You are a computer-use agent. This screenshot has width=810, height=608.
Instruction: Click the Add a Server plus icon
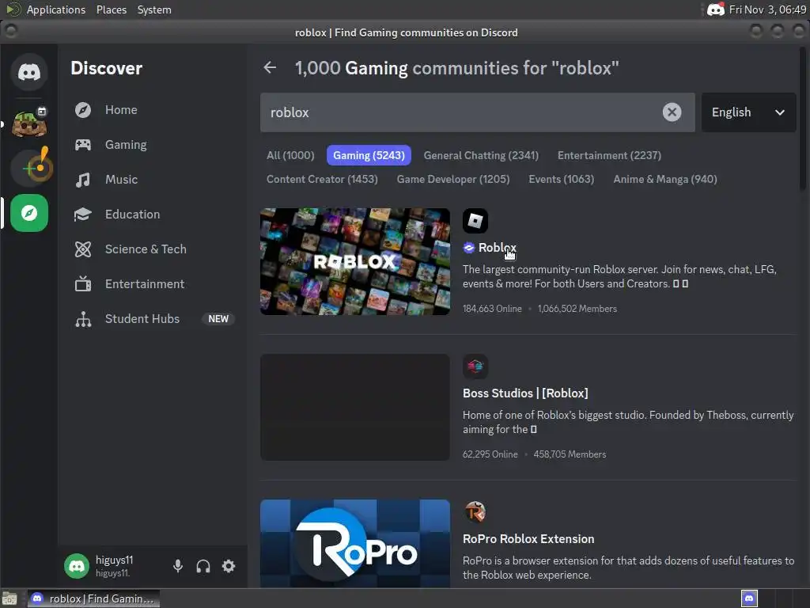31,167
